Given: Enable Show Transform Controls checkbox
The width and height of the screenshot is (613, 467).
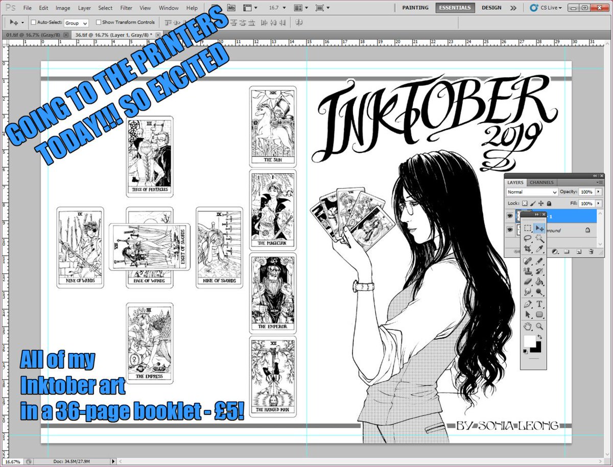Looking at the screenshot, I should pyautogui.click(x=98, y=22).
